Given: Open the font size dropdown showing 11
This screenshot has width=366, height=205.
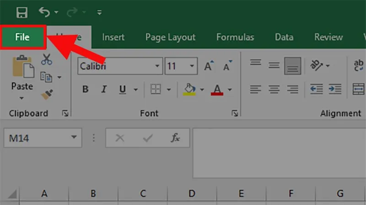Looking at the screenshot, I should tap(192, 66).
